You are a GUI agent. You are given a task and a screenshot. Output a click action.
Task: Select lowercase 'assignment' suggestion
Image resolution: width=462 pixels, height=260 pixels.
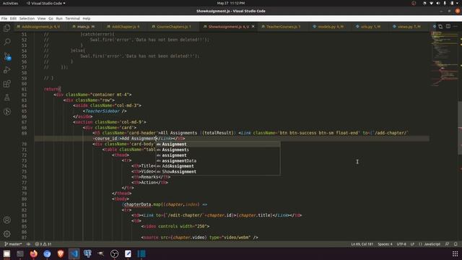218,155
